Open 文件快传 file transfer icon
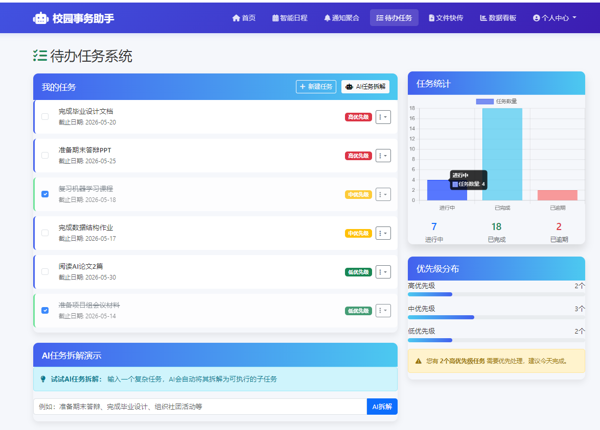This screenshot has width=600, height=430. 431,17
